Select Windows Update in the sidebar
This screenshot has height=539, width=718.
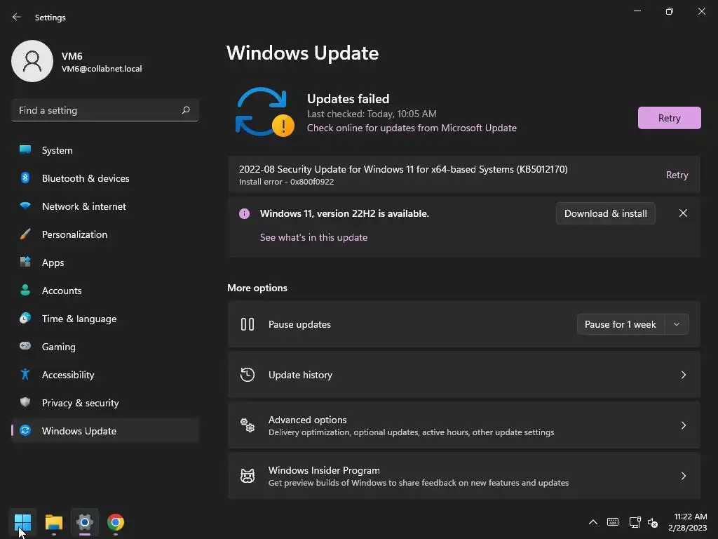click(105, 430)
